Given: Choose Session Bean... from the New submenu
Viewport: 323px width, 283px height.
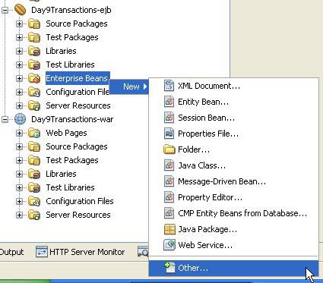Looking at the screenshot, I should click(233, 118).
